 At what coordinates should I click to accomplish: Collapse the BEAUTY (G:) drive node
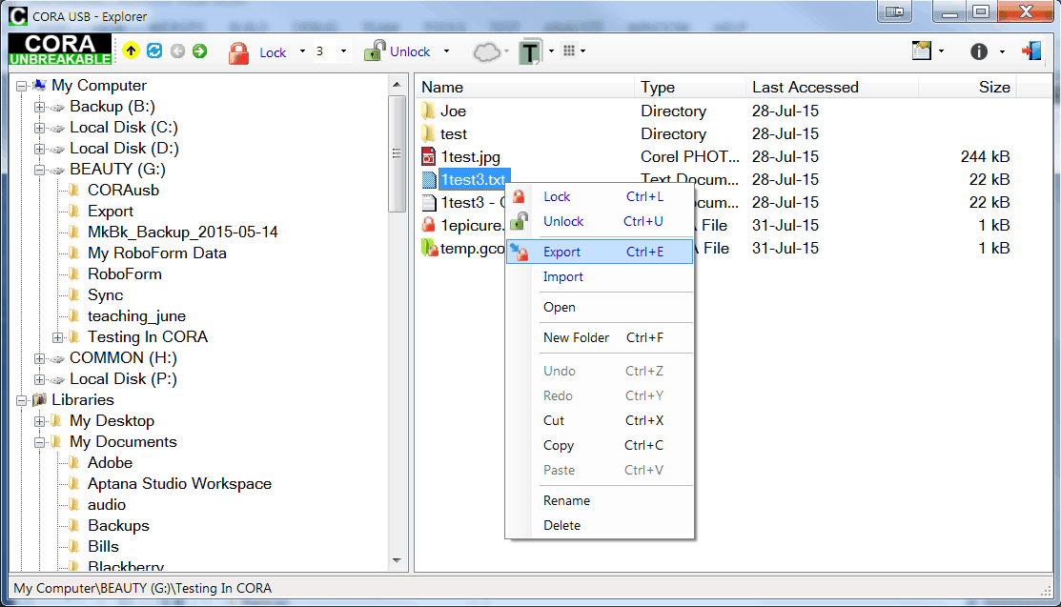tap(40, 170)
